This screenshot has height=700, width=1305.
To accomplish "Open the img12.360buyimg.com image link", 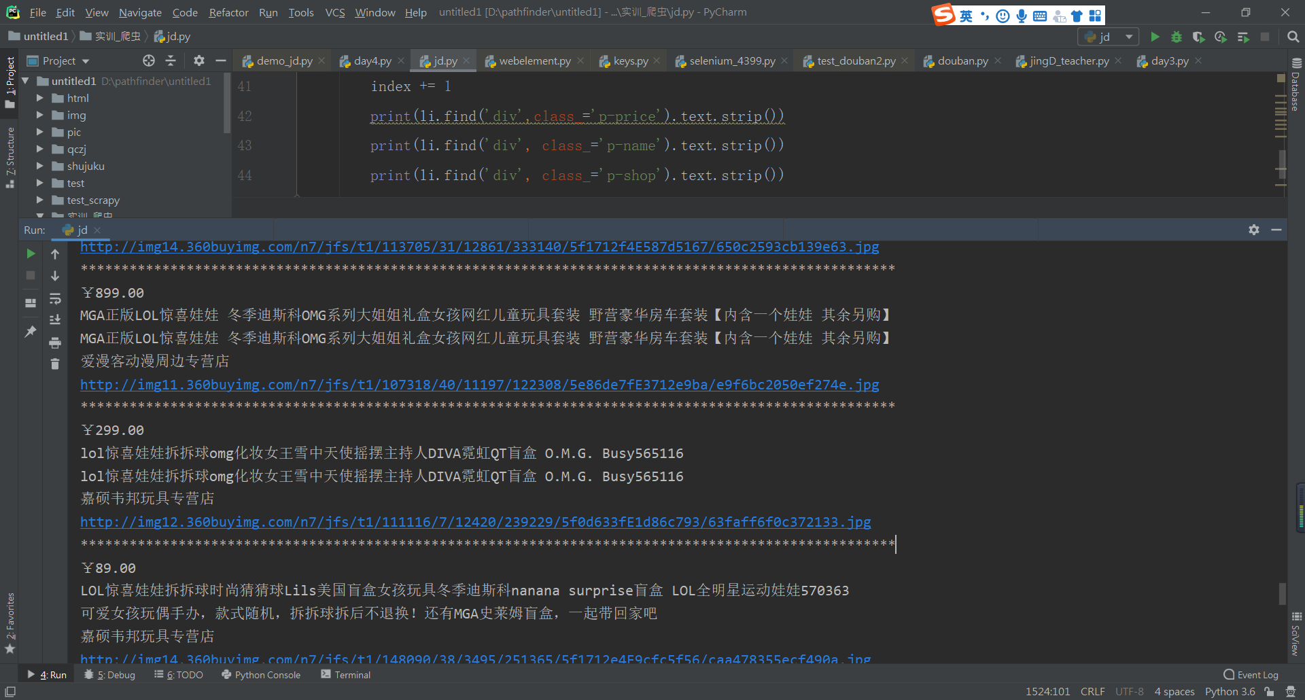I will tap(476, 522).
